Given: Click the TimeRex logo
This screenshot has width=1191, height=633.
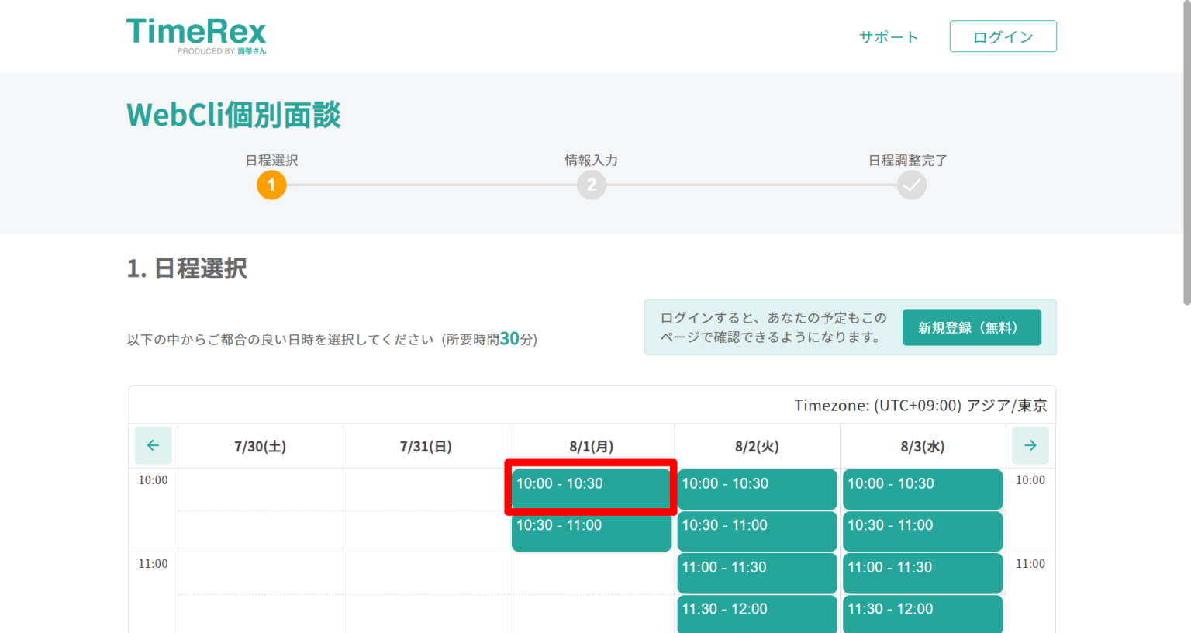Looking at the screenshot, I should (195, 34).
